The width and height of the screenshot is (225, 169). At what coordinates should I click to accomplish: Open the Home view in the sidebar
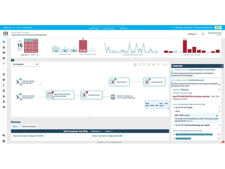[4, 42]
